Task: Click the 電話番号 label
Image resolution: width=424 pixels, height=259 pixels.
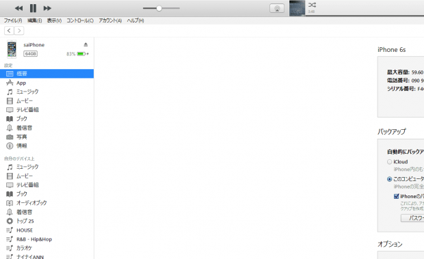Action: 398,81
